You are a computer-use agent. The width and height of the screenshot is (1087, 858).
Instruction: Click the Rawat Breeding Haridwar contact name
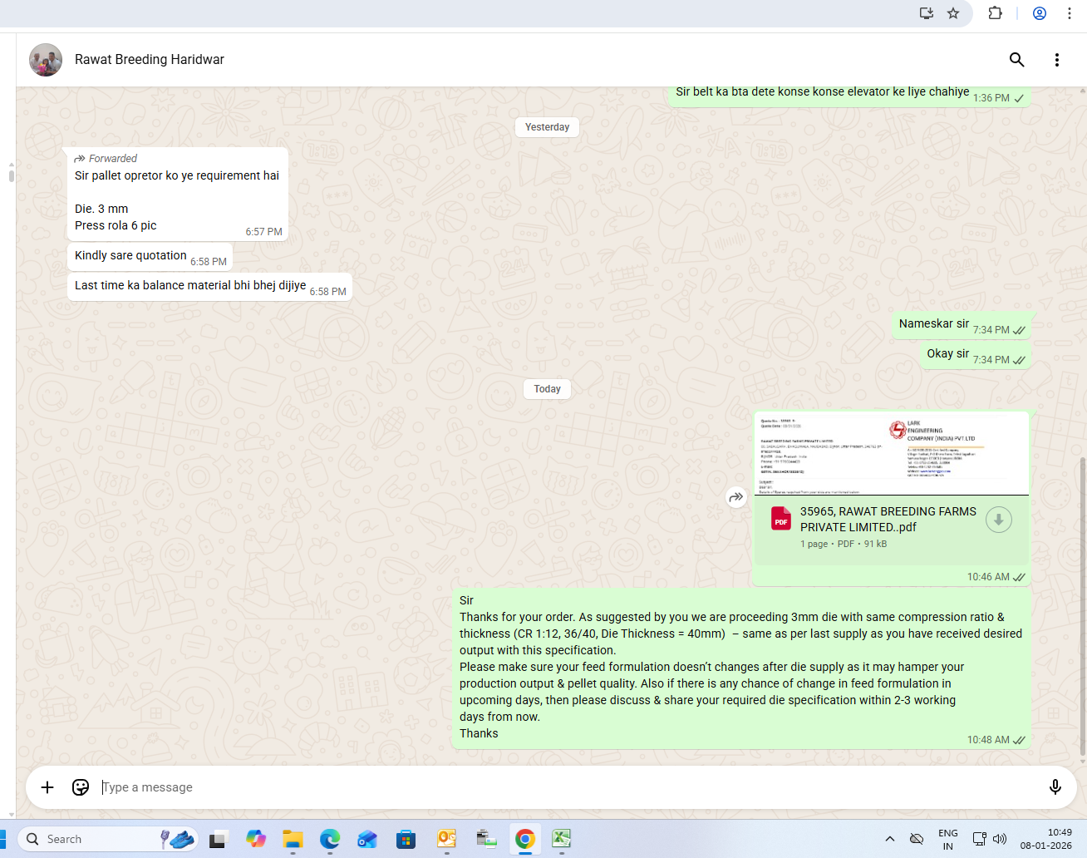tap(150, 60)
